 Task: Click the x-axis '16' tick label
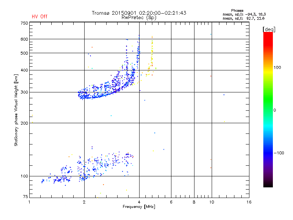[249, 202]
